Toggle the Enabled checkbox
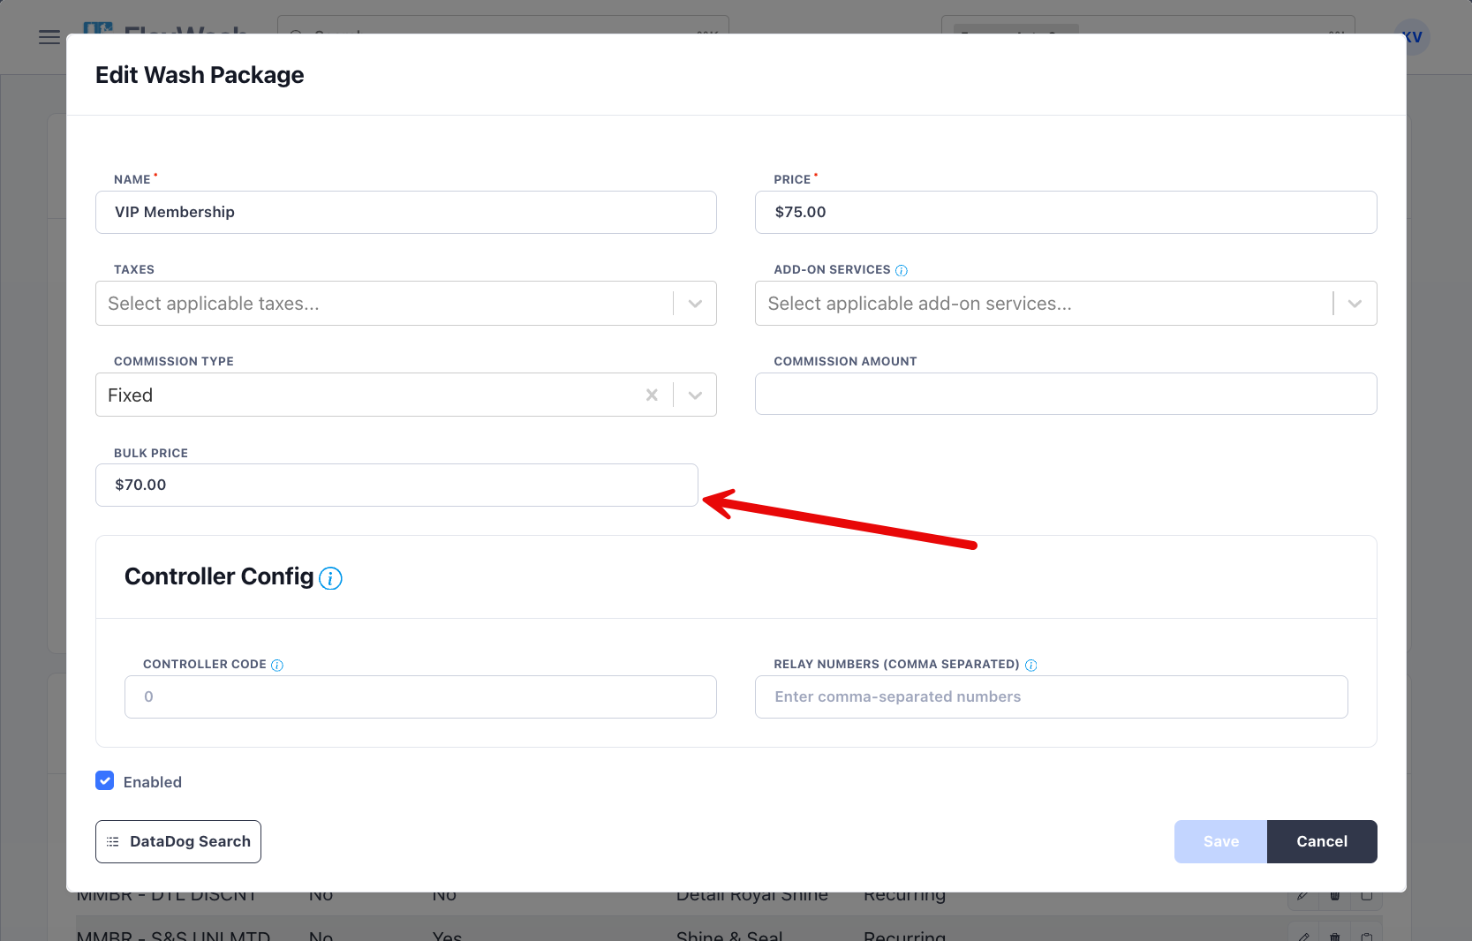The height and width of the screenshot is (941, 1472). pyautogui.click(x=105, y=780)
